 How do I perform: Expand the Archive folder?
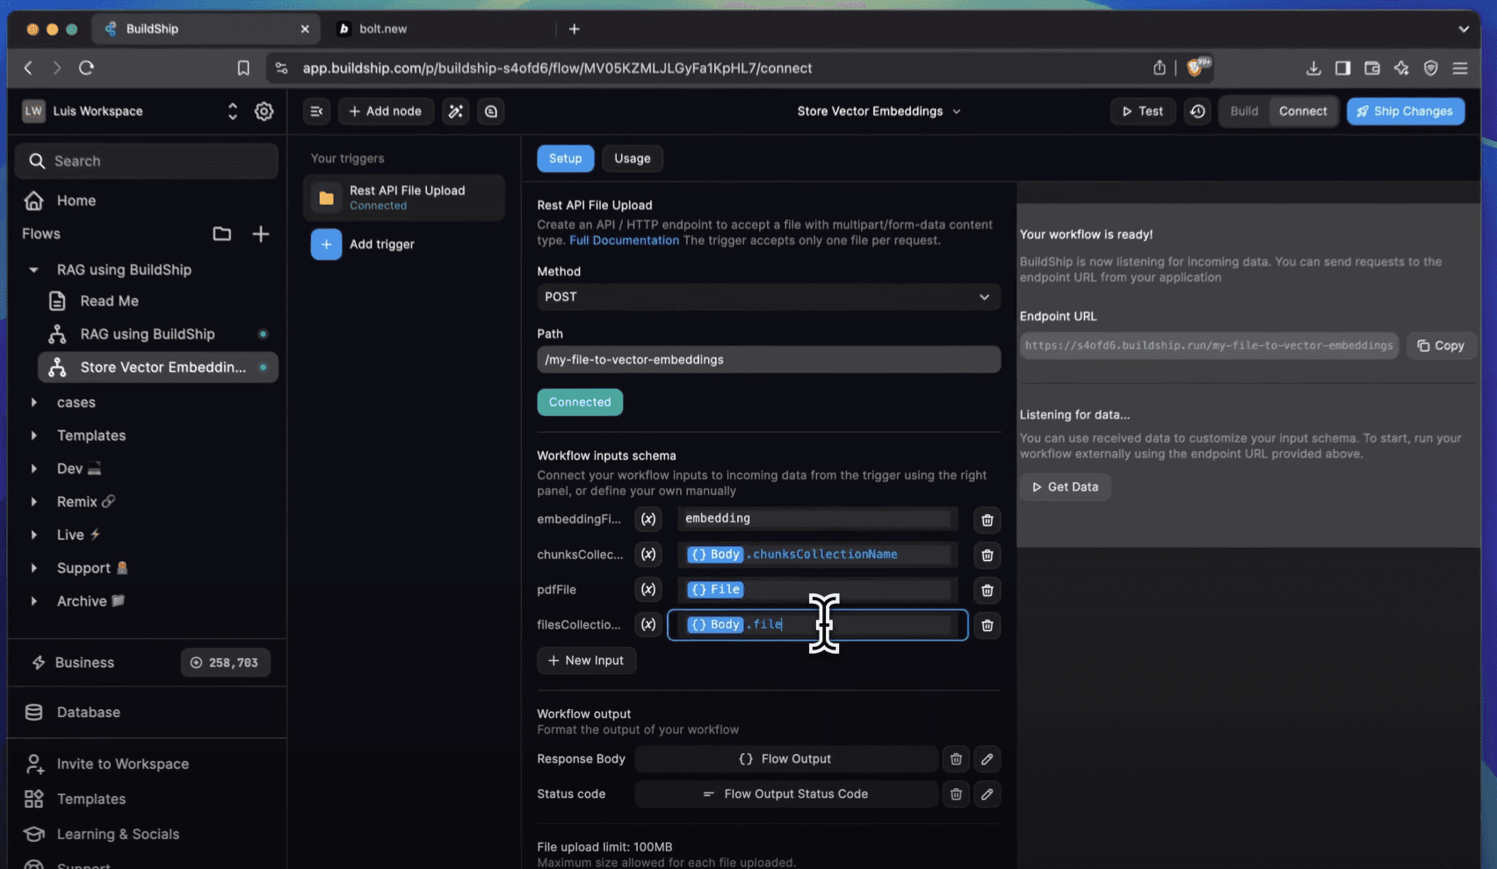pos(33,601)
